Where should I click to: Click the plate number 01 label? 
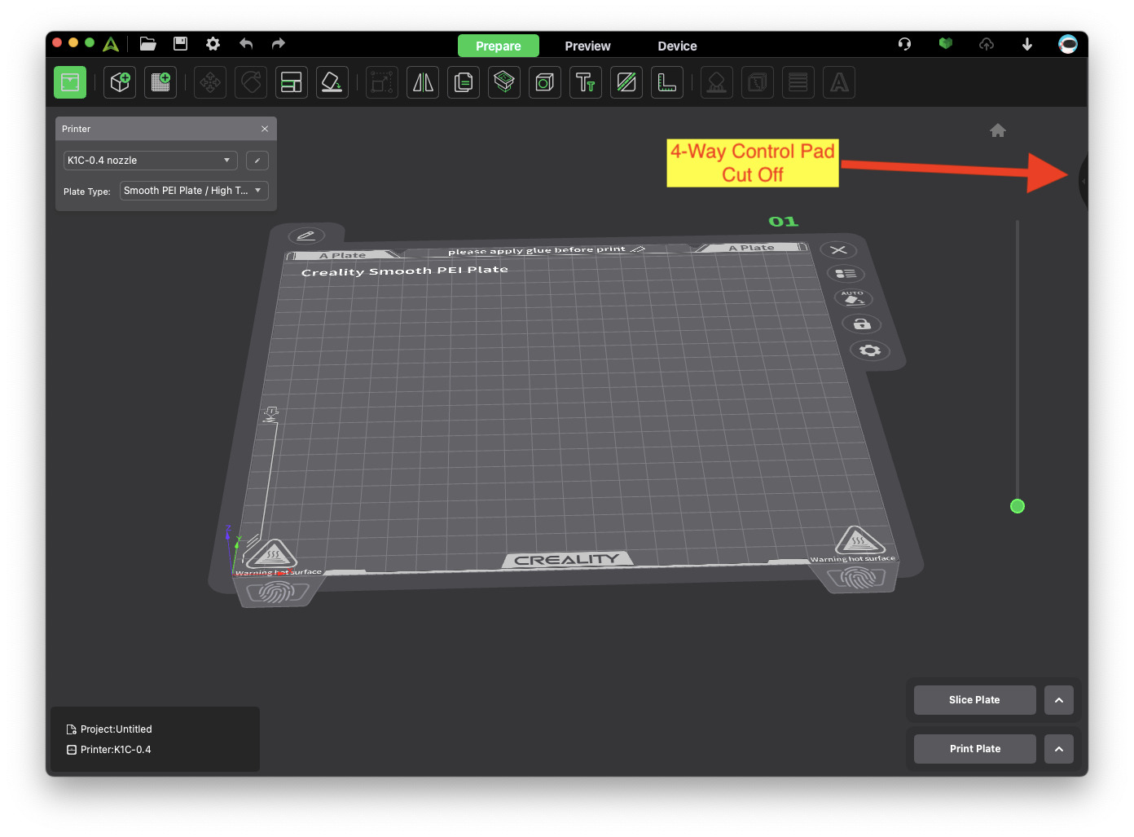(784, 222)
